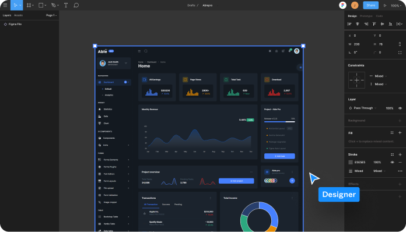This screenshot has width=406, height=232.
Task: Open the main hamburger menu
Action: click(5, 5)
